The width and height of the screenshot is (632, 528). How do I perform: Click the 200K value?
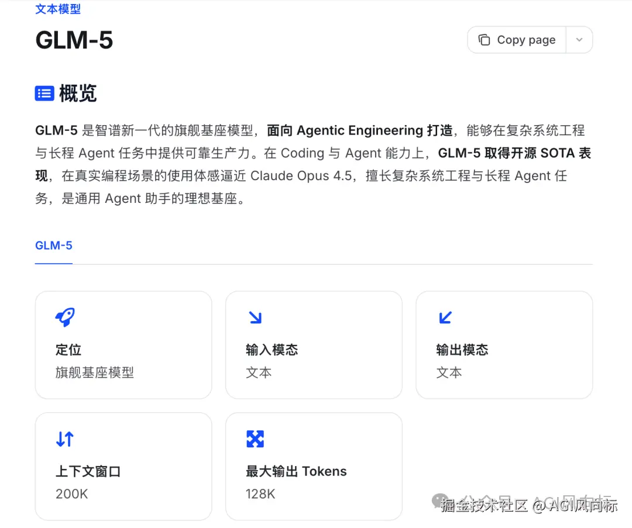72,494
